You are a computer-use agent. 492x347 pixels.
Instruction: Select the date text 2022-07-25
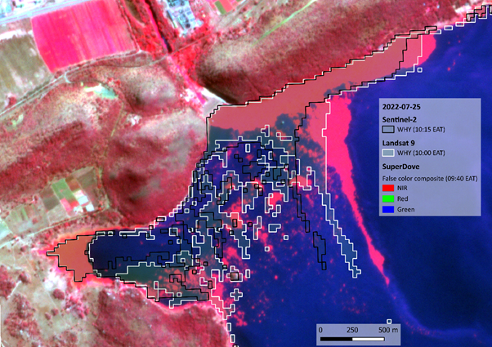pos(401,107)
